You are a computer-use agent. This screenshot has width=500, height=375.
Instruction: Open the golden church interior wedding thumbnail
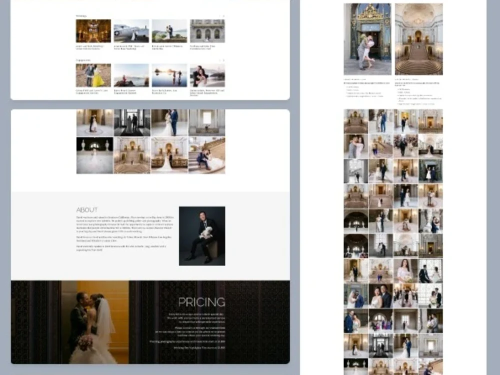point(93,31)
